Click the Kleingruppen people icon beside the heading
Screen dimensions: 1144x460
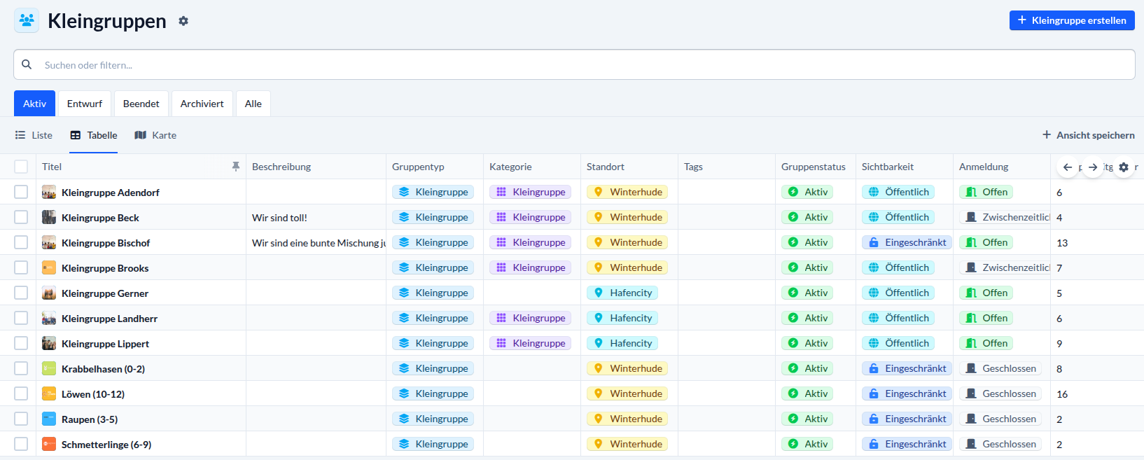coord(27,20)
